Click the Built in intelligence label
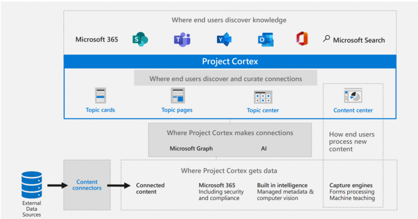418x219 pixels. pyautogui.click(x=282, y=185)
